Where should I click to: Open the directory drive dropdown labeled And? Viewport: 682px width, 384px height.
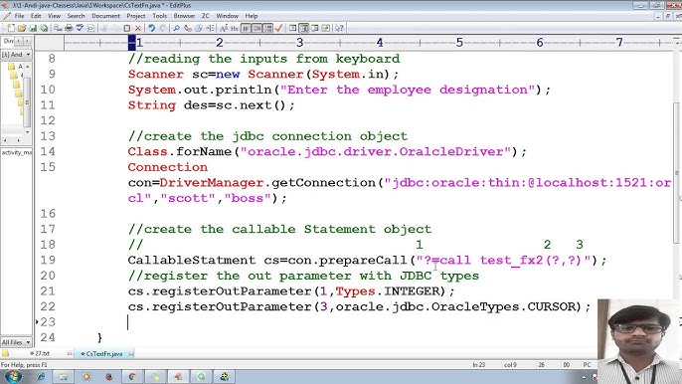pos(16,55)
